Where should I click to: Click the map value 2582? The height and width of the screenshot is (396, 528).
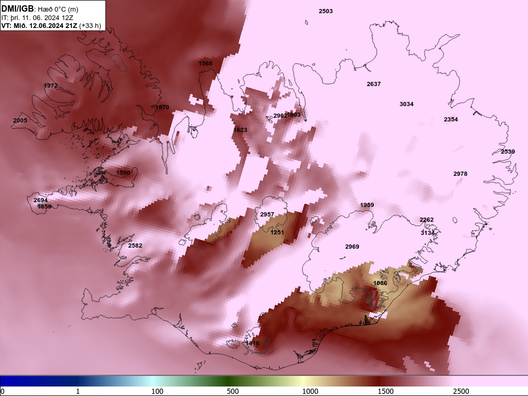pyautogui.click(x=135, y=246)
